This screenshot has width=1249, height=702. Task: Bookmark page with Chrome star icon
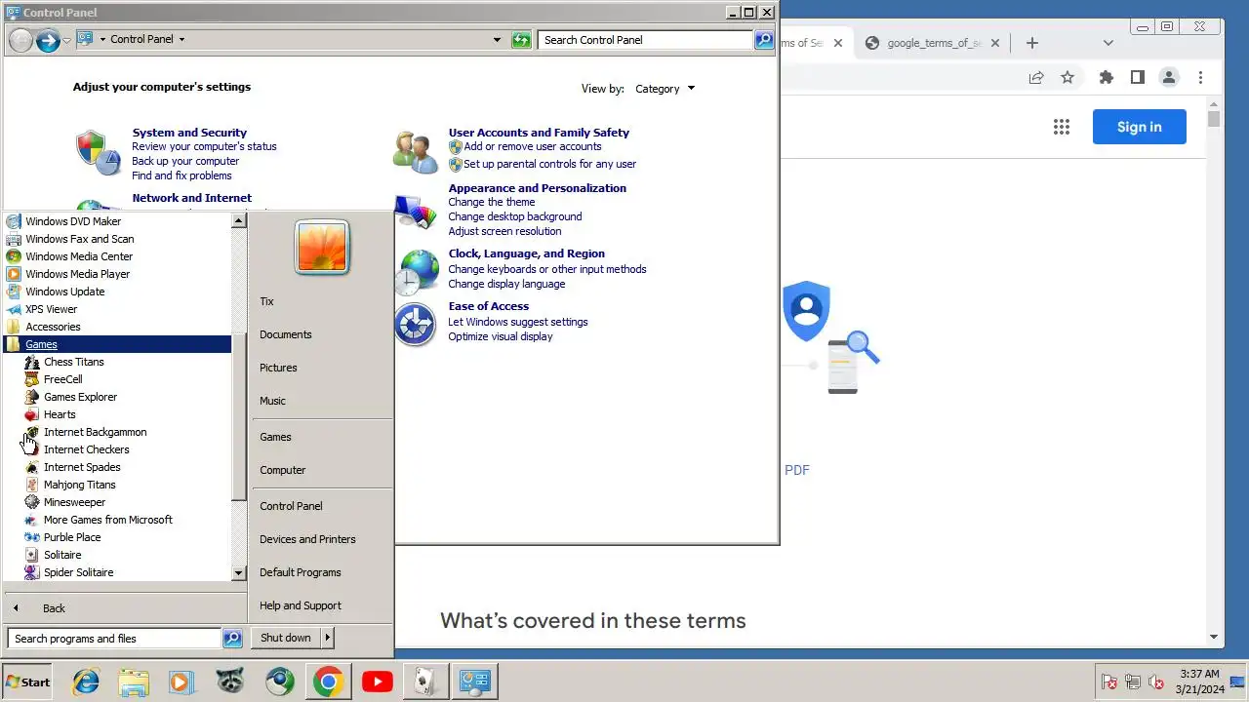coord(1068,77)
